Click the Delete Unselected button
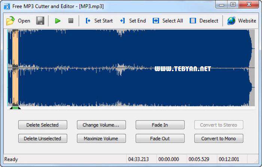 [43, 138]
